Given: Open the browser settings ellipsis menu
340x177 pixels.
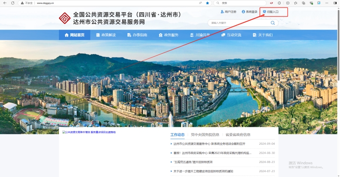Looking at the screenshot, I should tap(328, 3).
